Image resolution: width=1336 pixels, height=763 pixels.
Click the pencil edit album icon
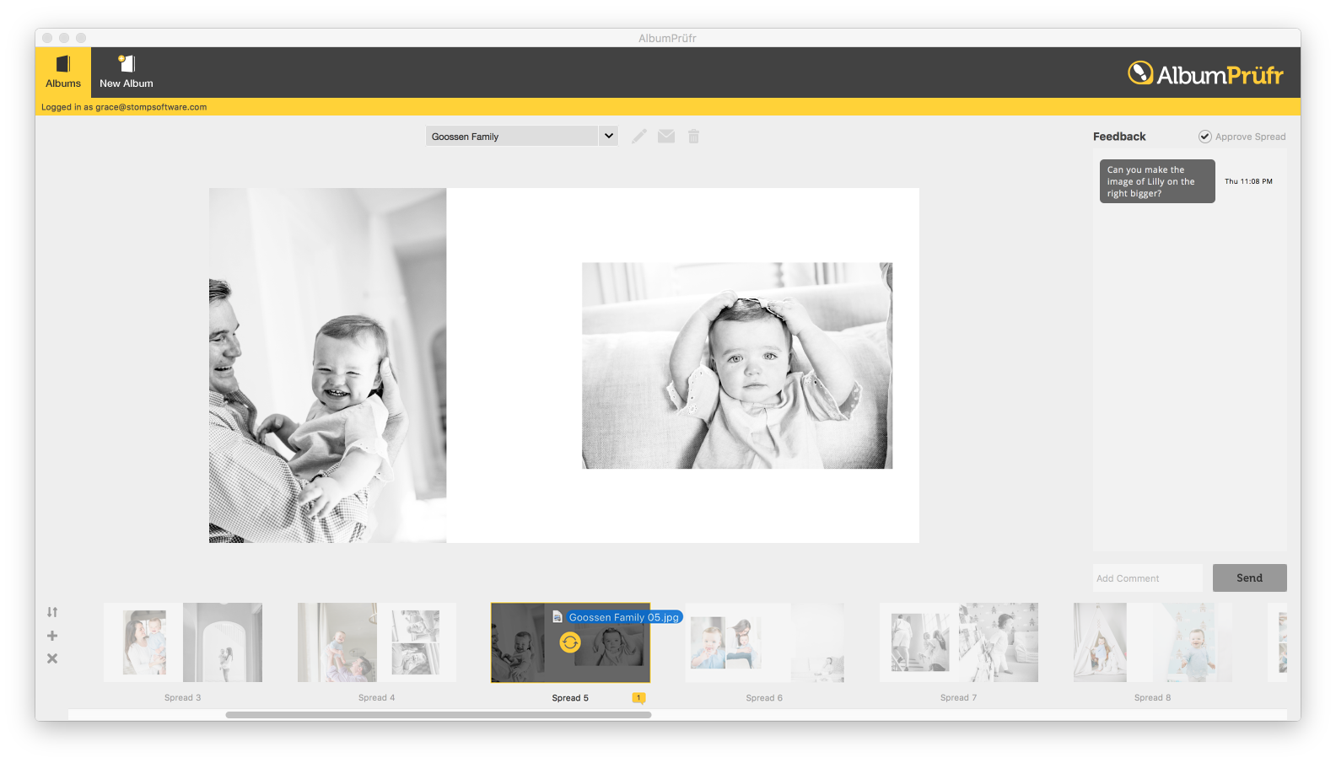point(639,136)
